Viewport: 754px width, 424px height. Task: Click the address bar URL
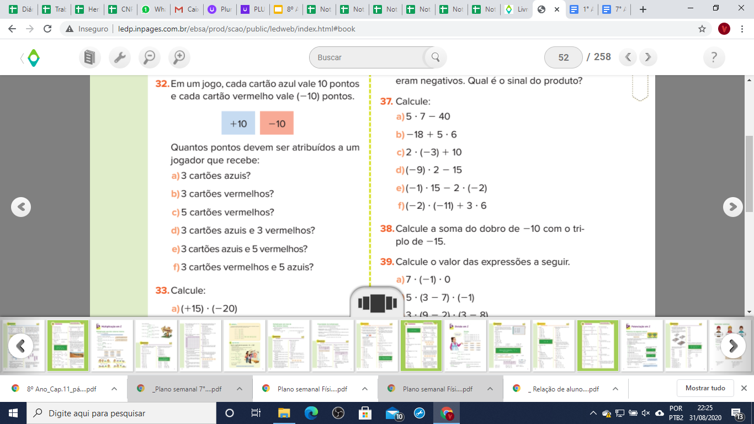[x=237, y=29]
